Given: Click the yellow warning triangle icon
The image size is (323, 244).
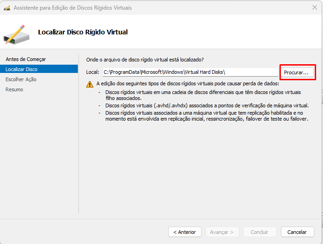Looking at the screenshot, I should (x=90, y=84).
